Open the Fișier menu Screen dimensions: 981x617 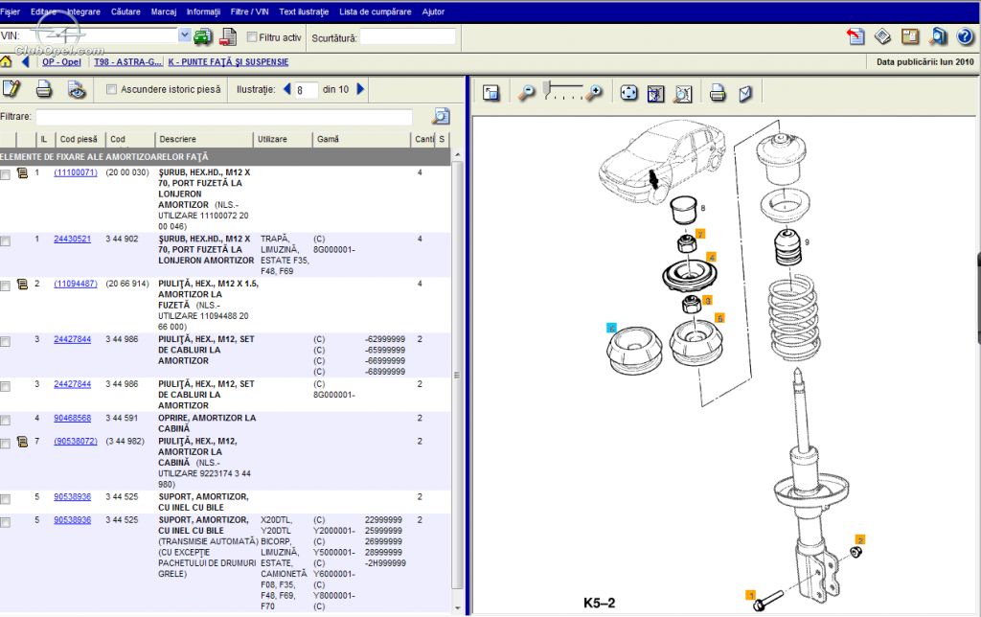10,11
